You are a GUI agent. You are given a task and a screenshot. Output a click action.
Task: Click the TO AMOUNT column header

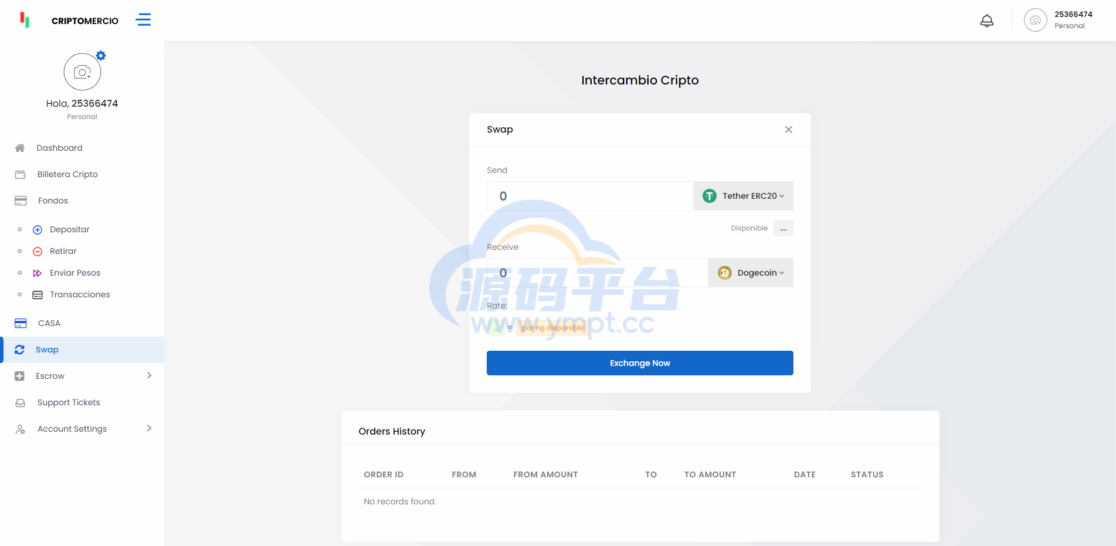point(710,474)
